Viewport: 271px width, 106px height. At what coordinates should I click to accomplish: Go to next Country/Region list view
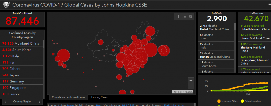point(40,102)
